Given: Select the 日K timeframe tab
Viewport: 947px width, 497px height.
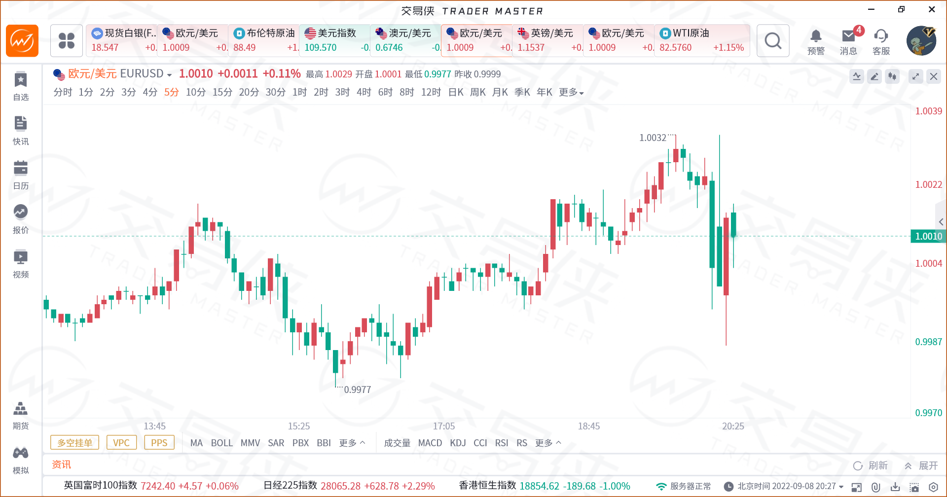Looking at the screenshot, I should pyautogui.click(x=456, y=92).
